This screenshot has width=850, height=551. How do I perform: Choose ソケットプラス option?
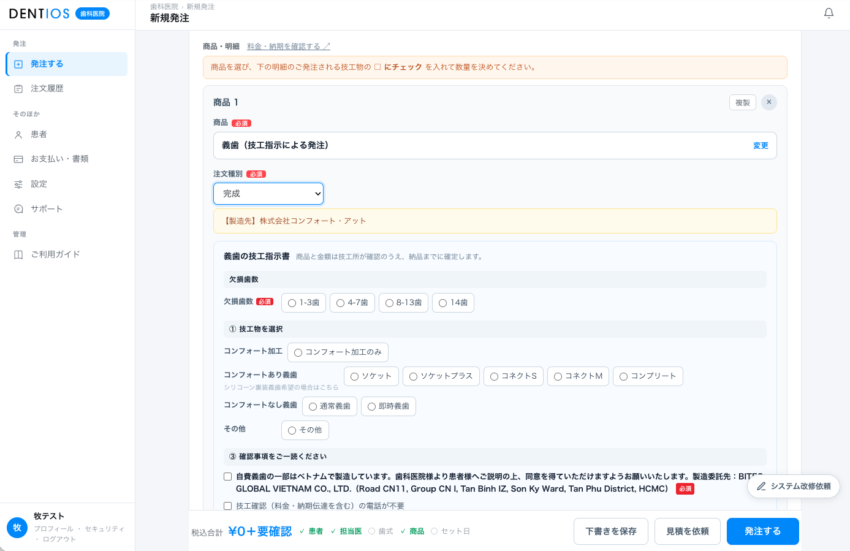(x=441, y=376)
